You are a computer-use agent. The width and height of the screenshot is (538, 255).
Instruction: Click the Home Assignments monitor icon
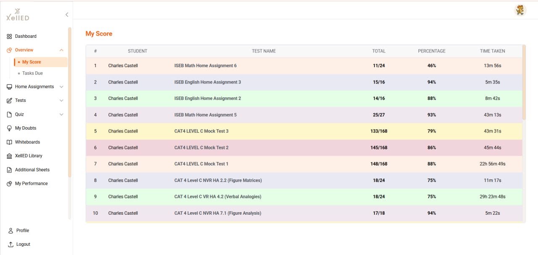click(x=9, y=87)
